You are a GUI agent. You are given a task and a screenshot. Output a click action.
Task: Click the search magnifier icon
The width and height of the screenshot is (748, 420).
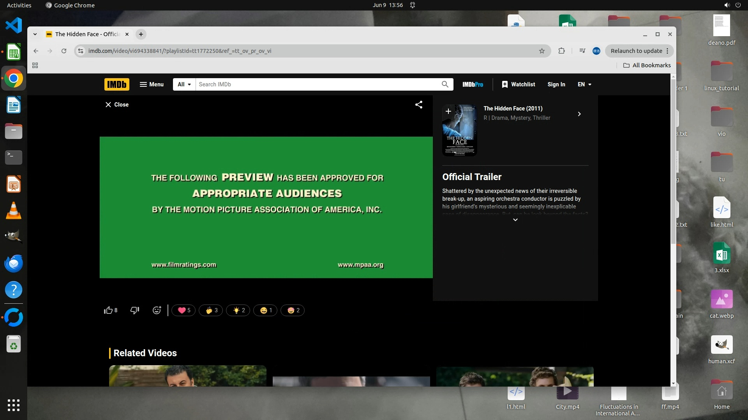[x=445, y=84]
